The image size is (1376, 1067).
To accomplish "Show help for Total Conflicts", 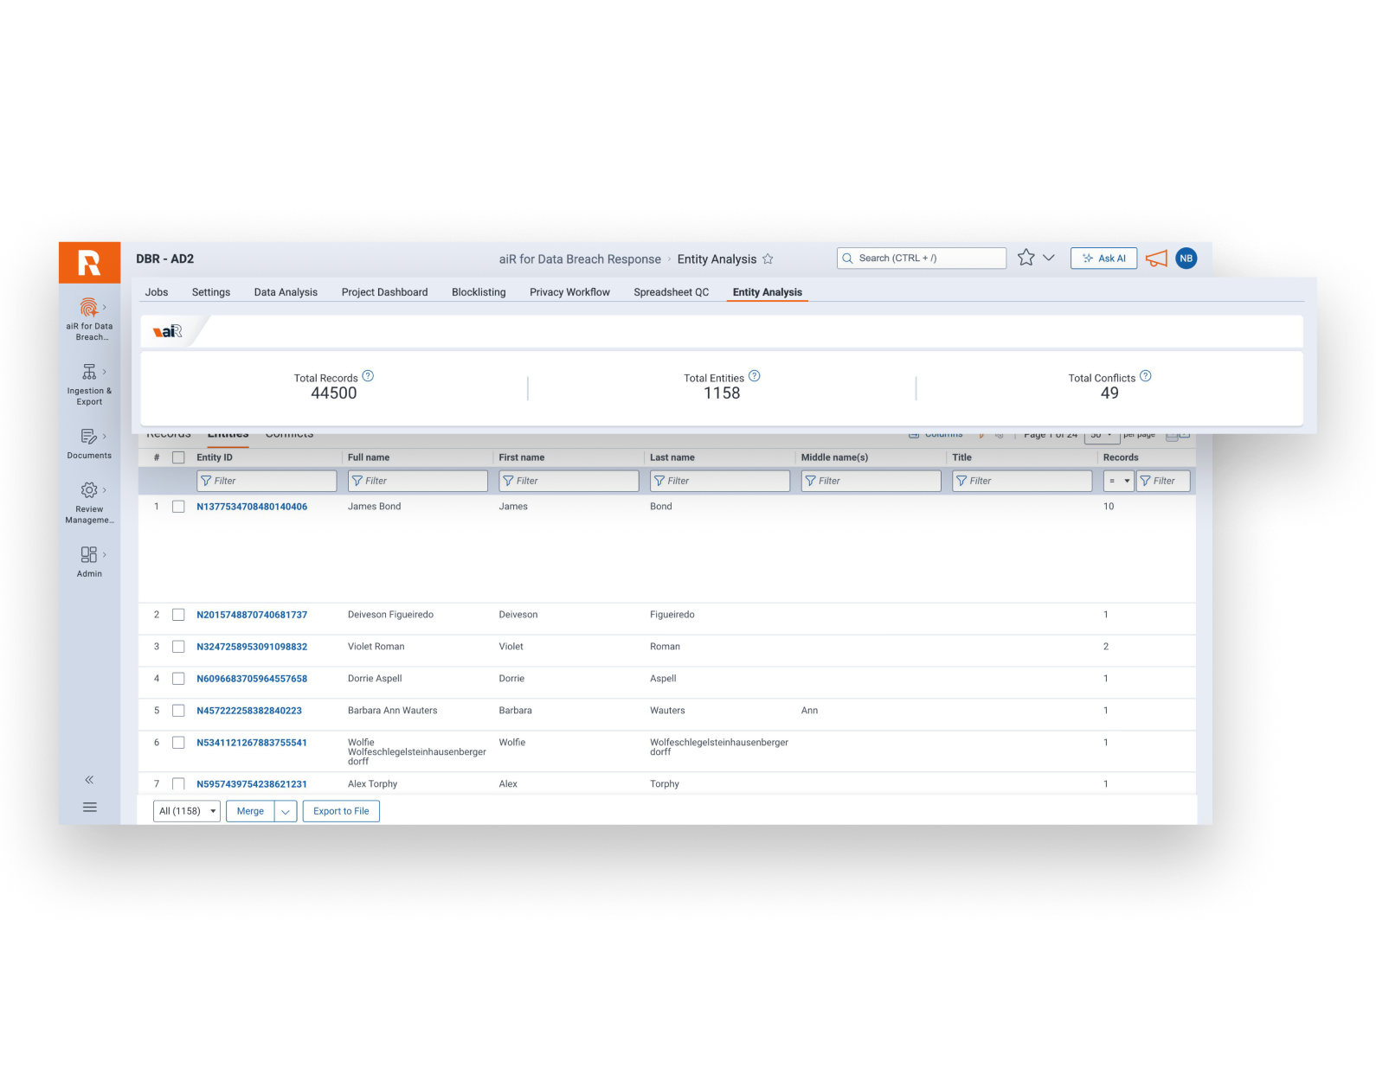I will 1146,376.
